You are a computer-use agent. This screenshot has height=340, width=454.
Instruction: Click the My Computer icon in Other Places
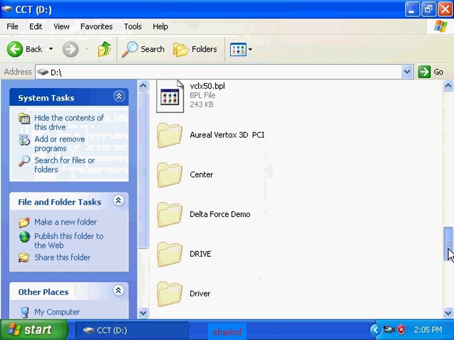pos(25,312)
